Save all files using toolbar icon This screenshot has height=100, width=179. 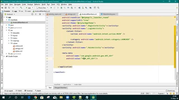(x=6, y=8)
